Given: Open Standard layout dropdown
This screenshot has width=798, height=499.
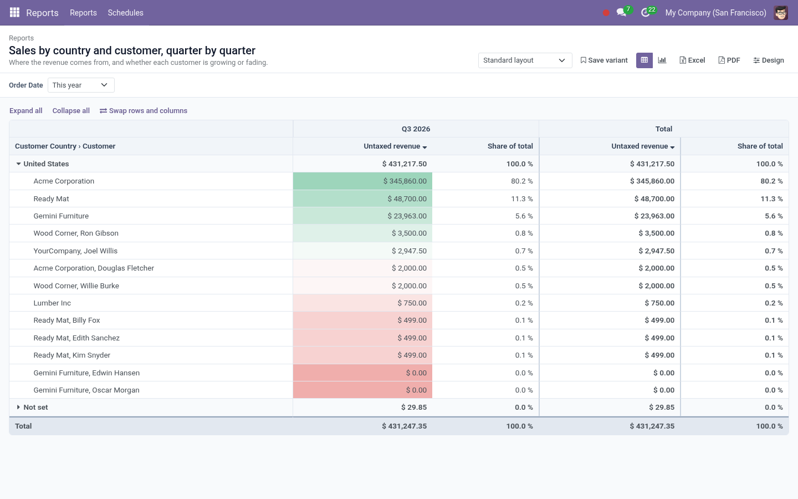Looking at the screenshot, I should (x=525, y=60).
